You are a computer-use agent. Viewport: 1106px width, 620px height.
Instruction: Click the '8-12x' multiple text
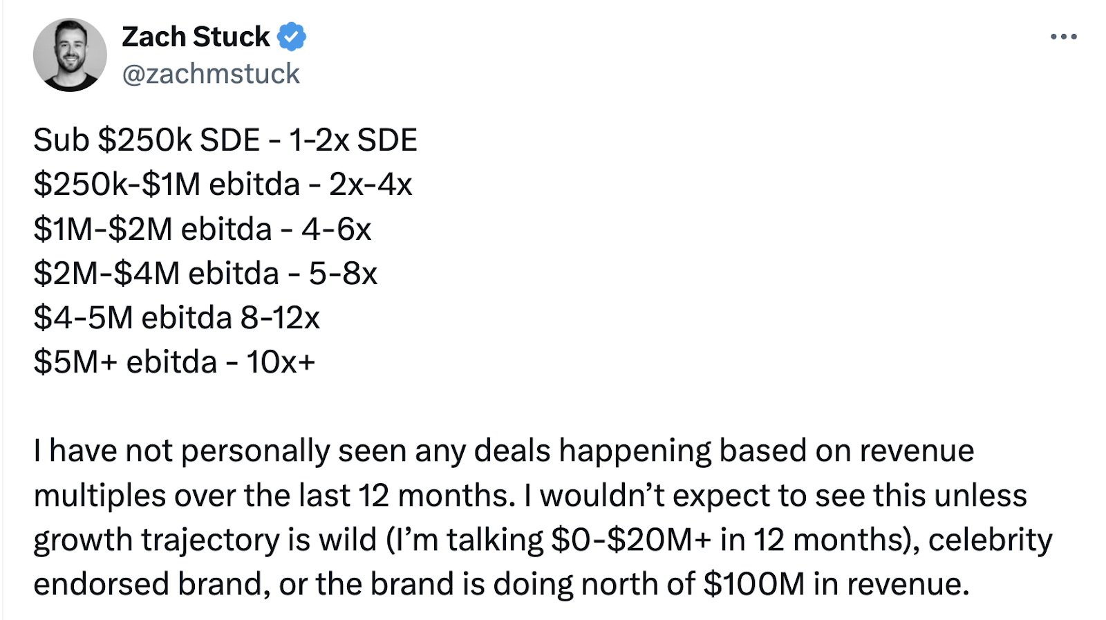pyautogui.click(x=280, y=317)
